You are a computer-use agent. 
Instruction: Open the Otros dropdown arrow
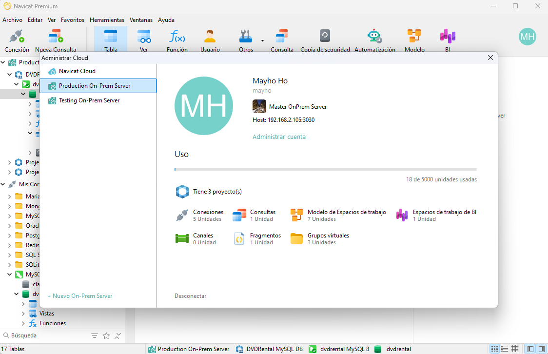(262, 41)
